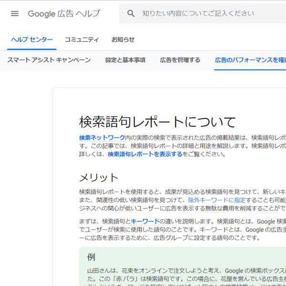Click the メリット section heading
Screen dimensions: 286x286
(x=99, y=177)
